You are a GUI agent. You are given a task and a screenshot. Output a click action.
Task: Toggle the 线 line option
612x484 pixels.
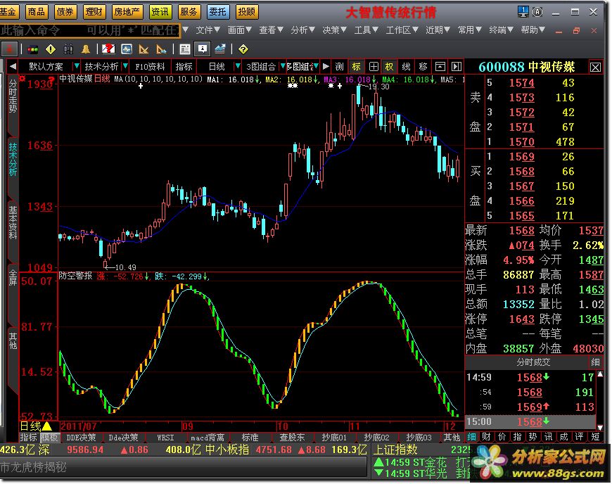click(x=407, y=66)
